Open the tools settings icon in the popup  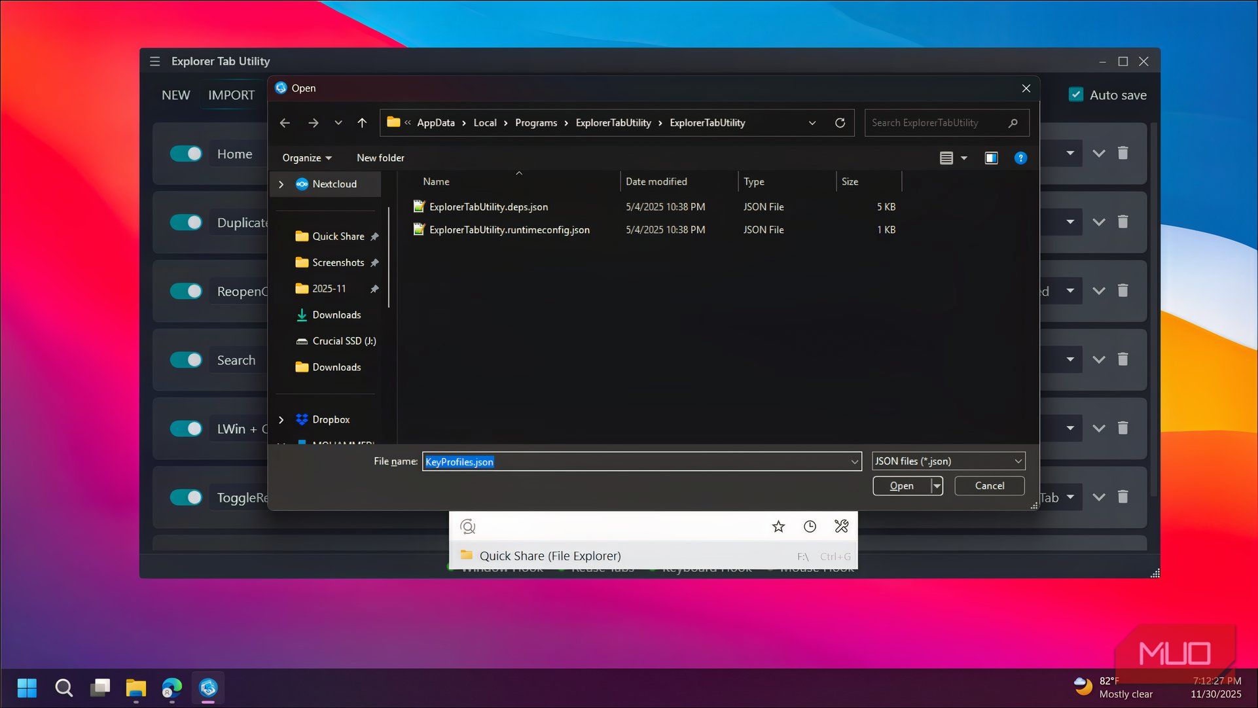coord(841,526)
